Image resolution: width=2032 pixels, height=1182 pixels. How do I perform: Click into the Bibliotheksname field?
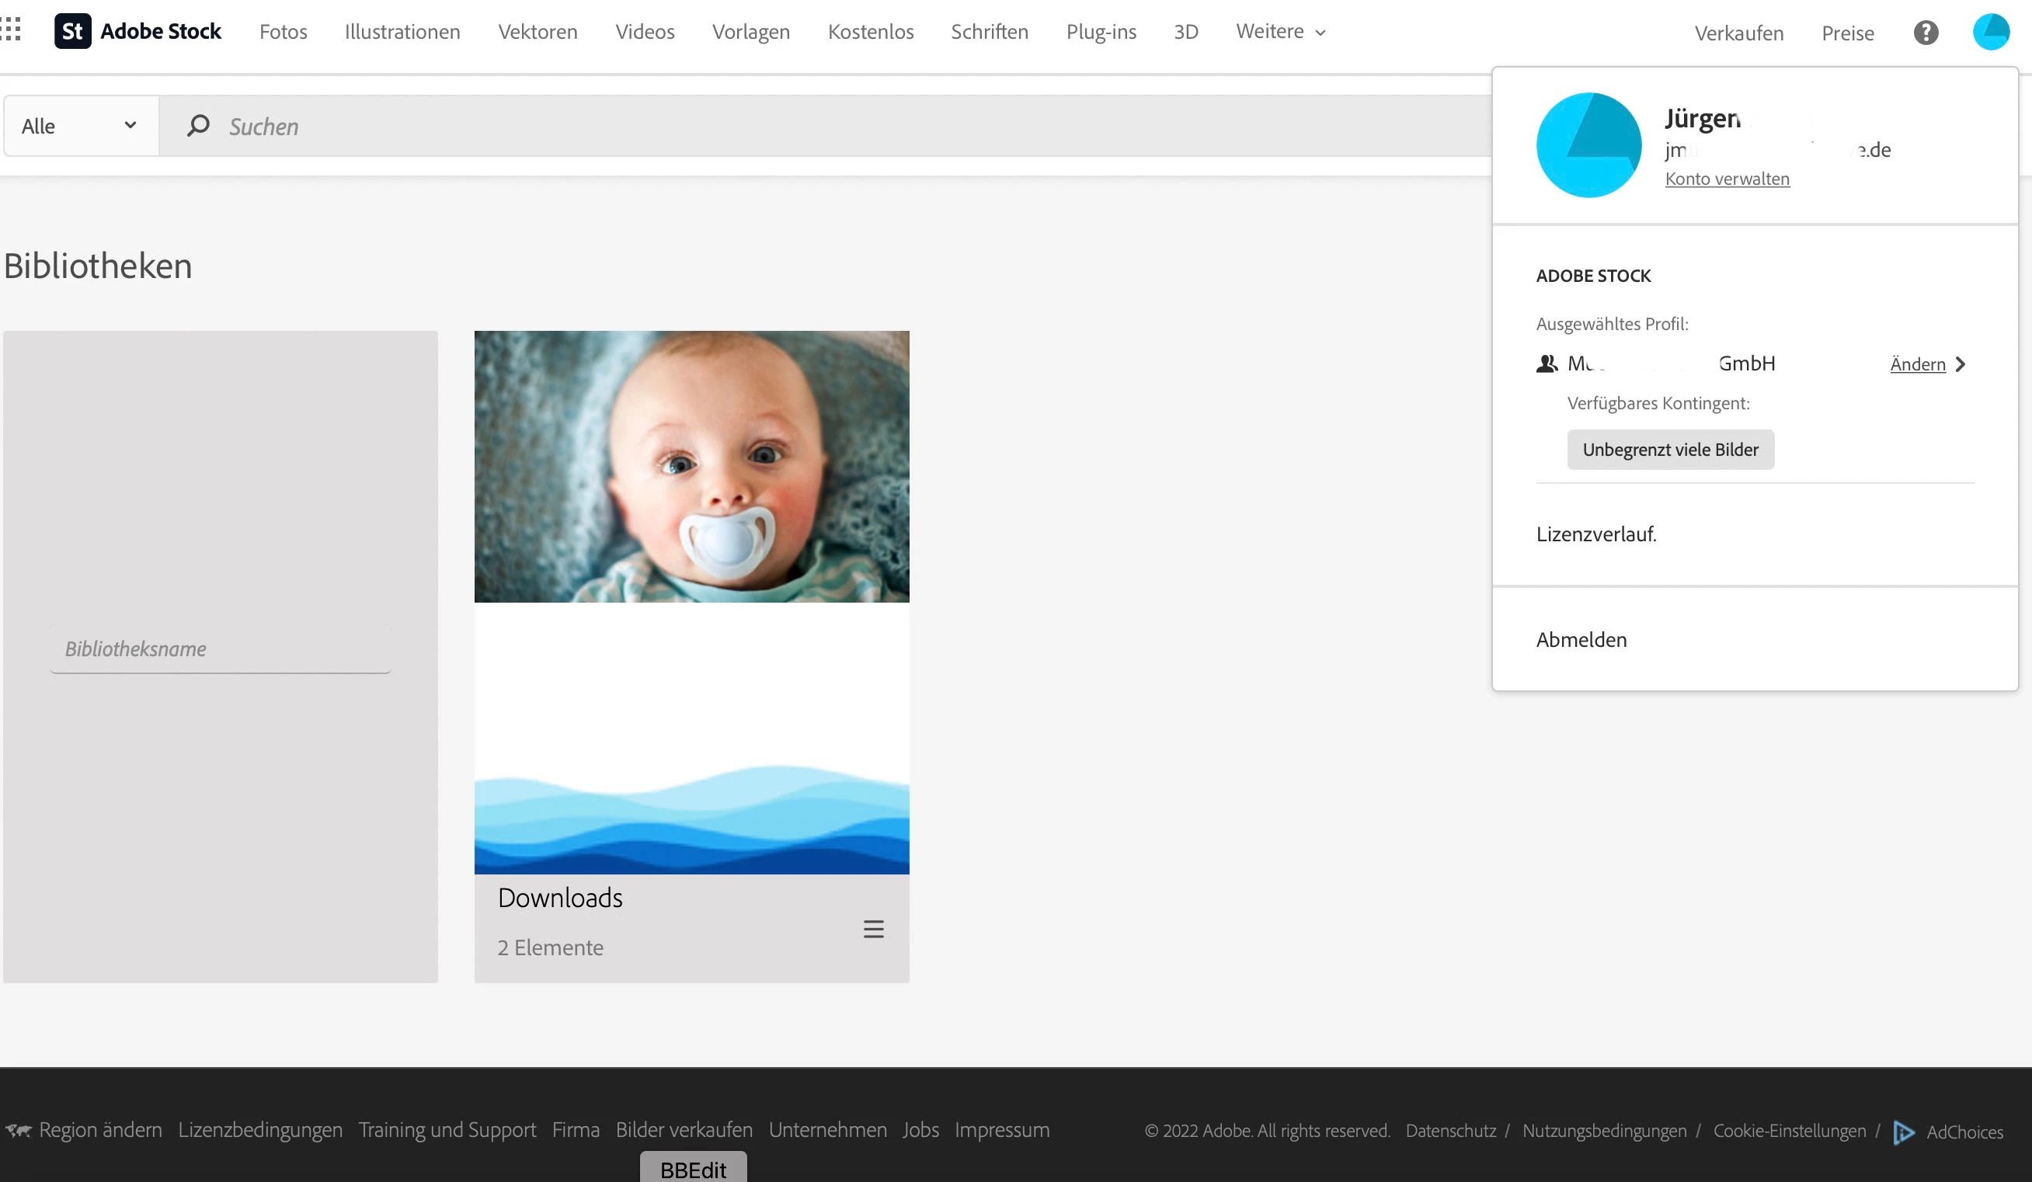219,649
